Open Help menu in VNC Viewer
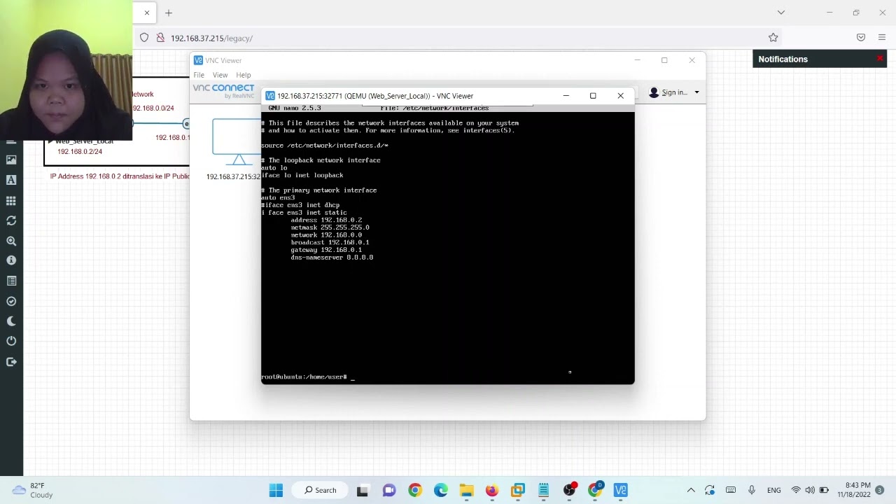 [244, 75]
